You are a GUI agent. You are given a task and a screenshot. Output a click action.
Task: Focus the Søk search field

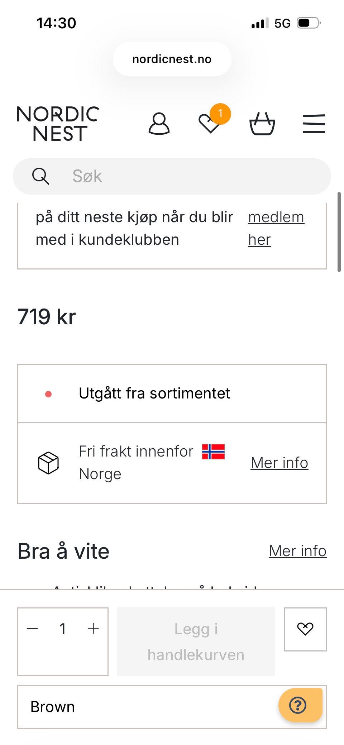point(172,176)
